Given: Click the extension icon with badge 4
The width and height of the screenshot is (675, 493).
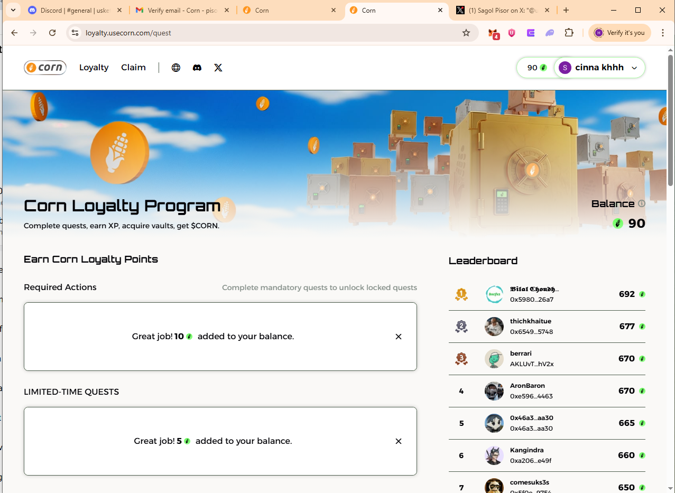Looking at the screenshot, I should pyautogui.click(x=493, y=33).
